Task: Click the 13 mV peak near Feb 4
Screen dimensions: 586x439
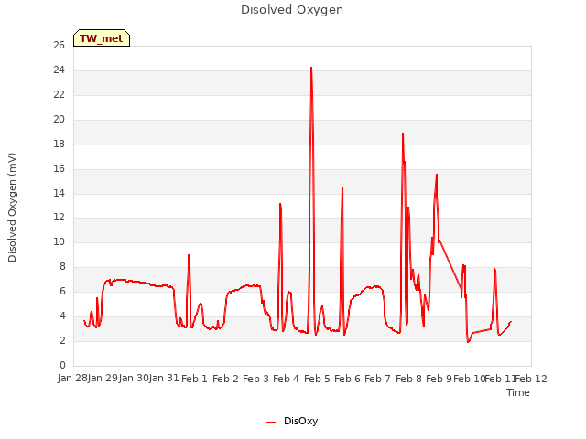Action: [x=280, y=204]
